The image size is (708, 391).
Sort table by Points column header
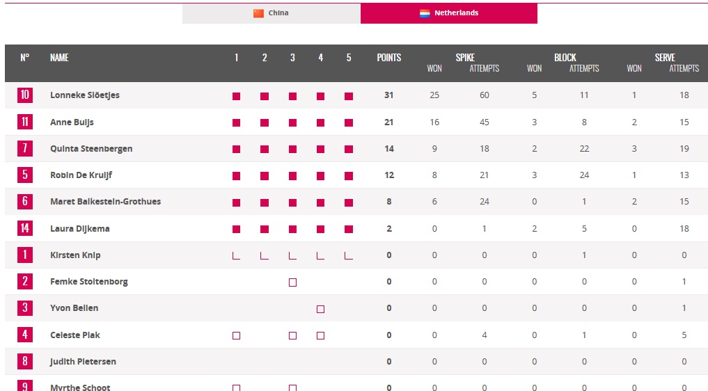tap(388, 58)
